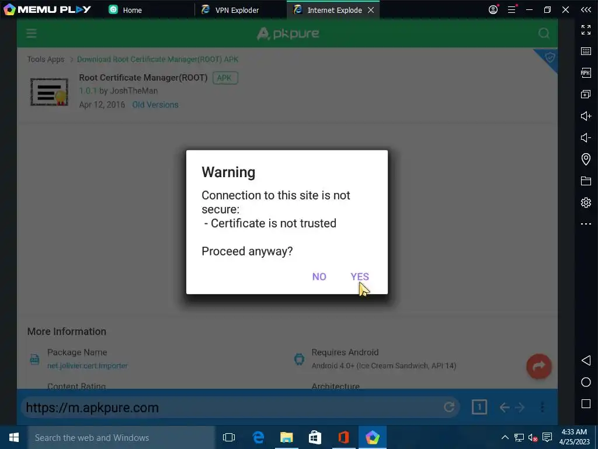The image size is (598, 449).
Task: Click the shield badge at page corner
Action: (549, 58)
